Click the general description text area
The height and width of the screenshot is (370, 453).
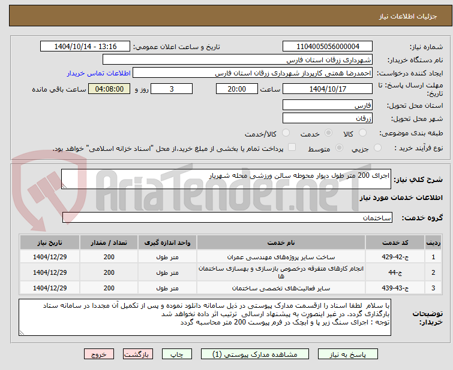pos(226,179)
